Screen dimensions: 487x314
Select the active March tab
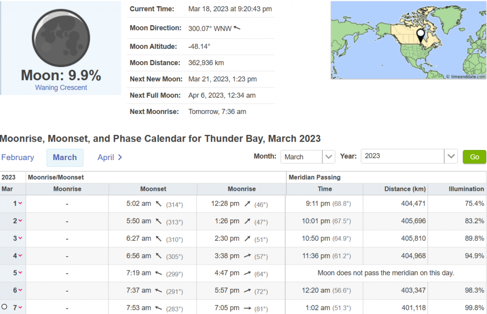coord(65,157)
